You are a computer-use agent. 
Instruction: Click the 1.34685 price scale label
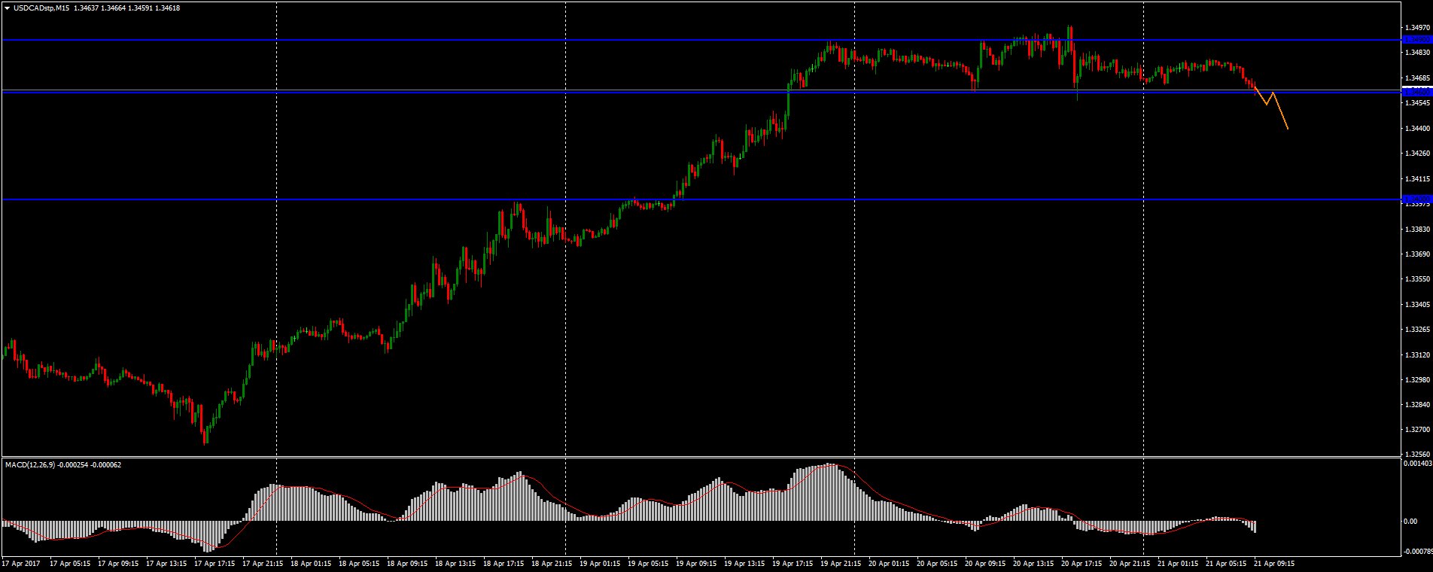coord(1416,78)
